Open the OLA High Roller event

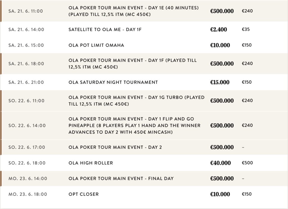91,163
